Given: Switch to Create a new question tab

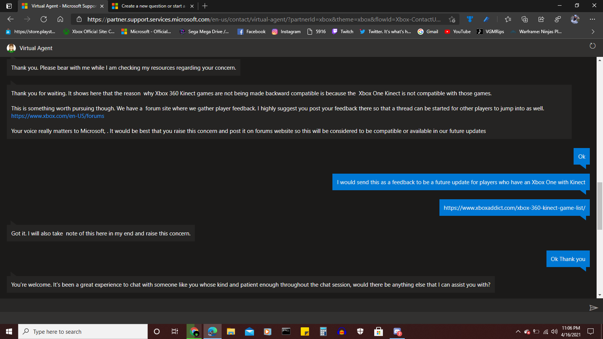Looking at the screenshot, I should click(153, 6).
